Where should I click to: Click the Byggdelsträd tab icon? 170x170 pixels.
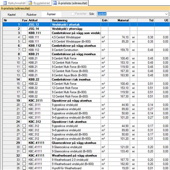30,3
